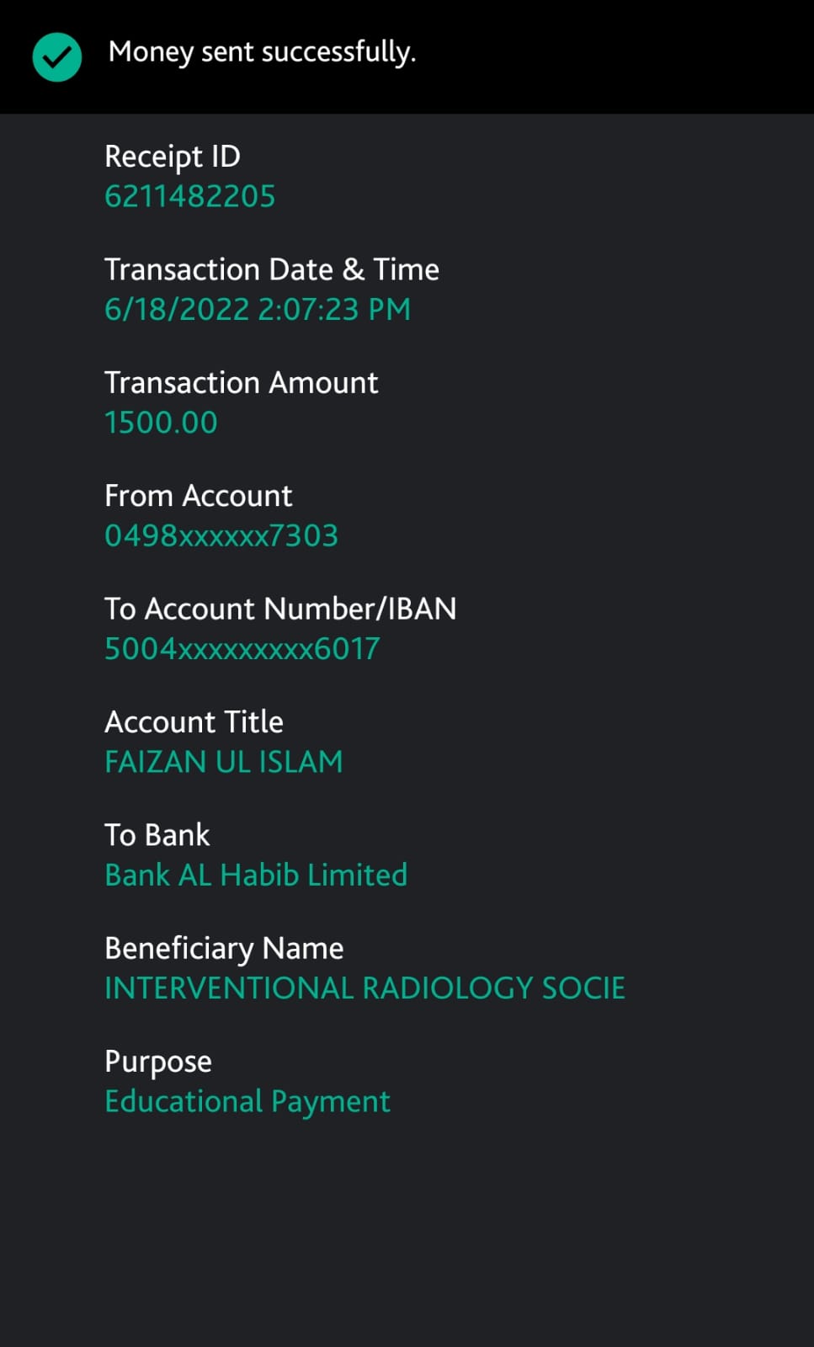
Task: Click the Account Title label
Action: click(194, 722)
